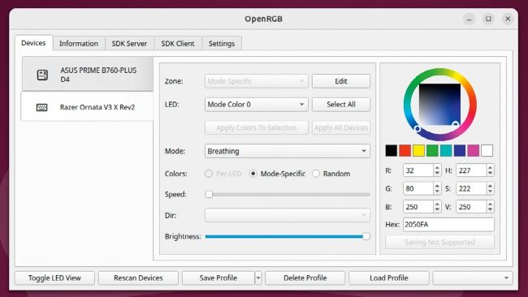
Task: Click the Load Profile button
Action: 389,278
